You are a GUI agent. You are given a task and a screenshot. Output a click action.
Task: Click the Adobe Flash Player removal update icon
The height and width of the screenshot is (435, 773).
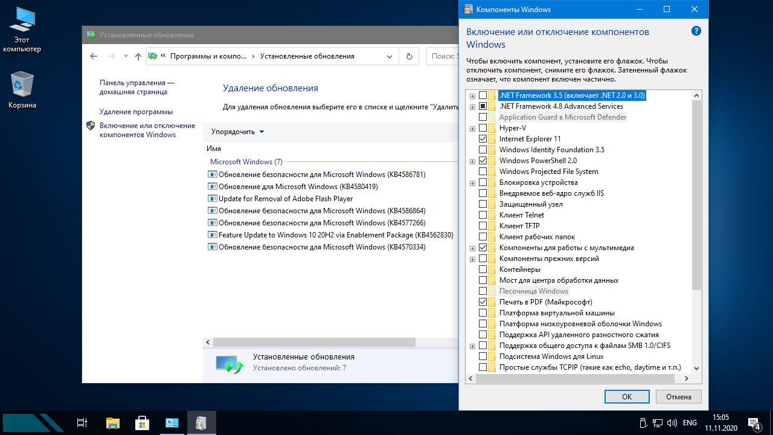click(x=212, y=199)
